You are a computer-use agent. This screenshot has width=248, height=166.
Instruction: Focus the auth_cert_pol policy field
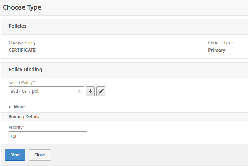[x=41, y=91]
